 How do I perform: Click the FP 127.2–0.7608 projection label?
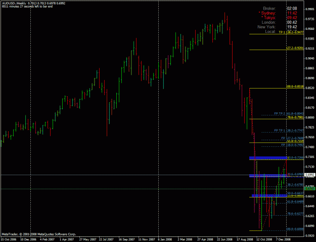pyautogui.click(x=292, y=138)
